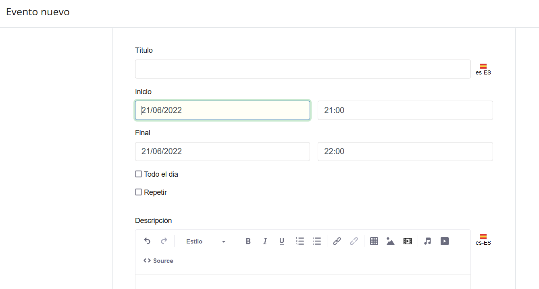Insert an image into the description

[390, 241]
